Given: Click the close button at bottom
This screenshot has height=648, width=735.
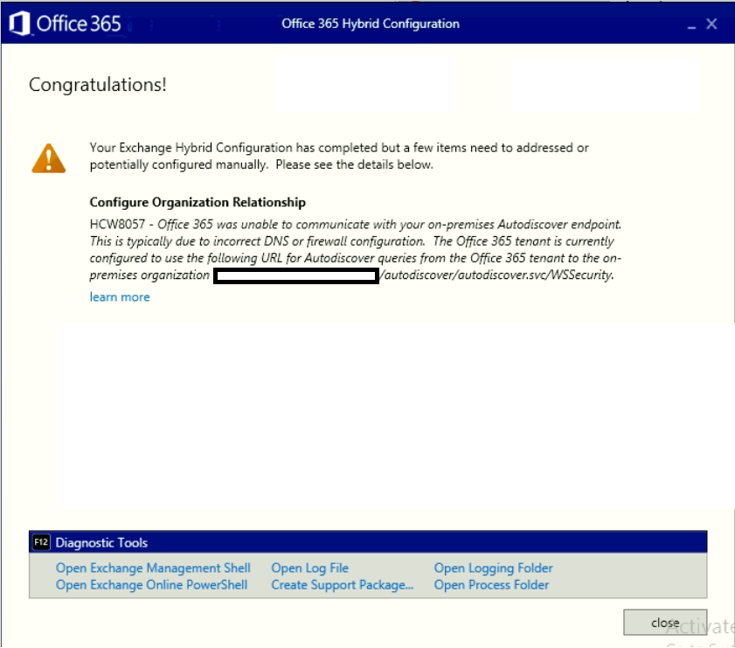Looking at the screenshot, I should (x=665, y=623).
